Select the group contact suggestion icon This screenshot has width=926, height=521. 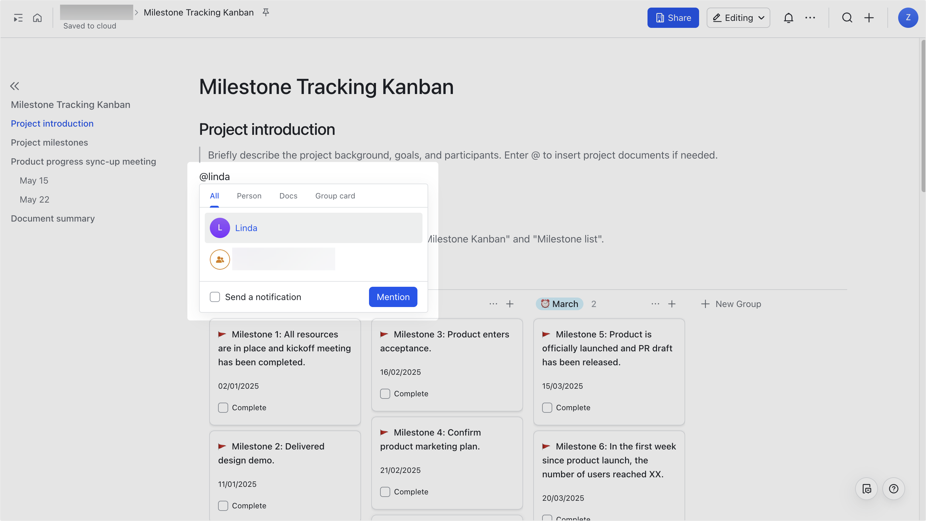tap(220, 259)
